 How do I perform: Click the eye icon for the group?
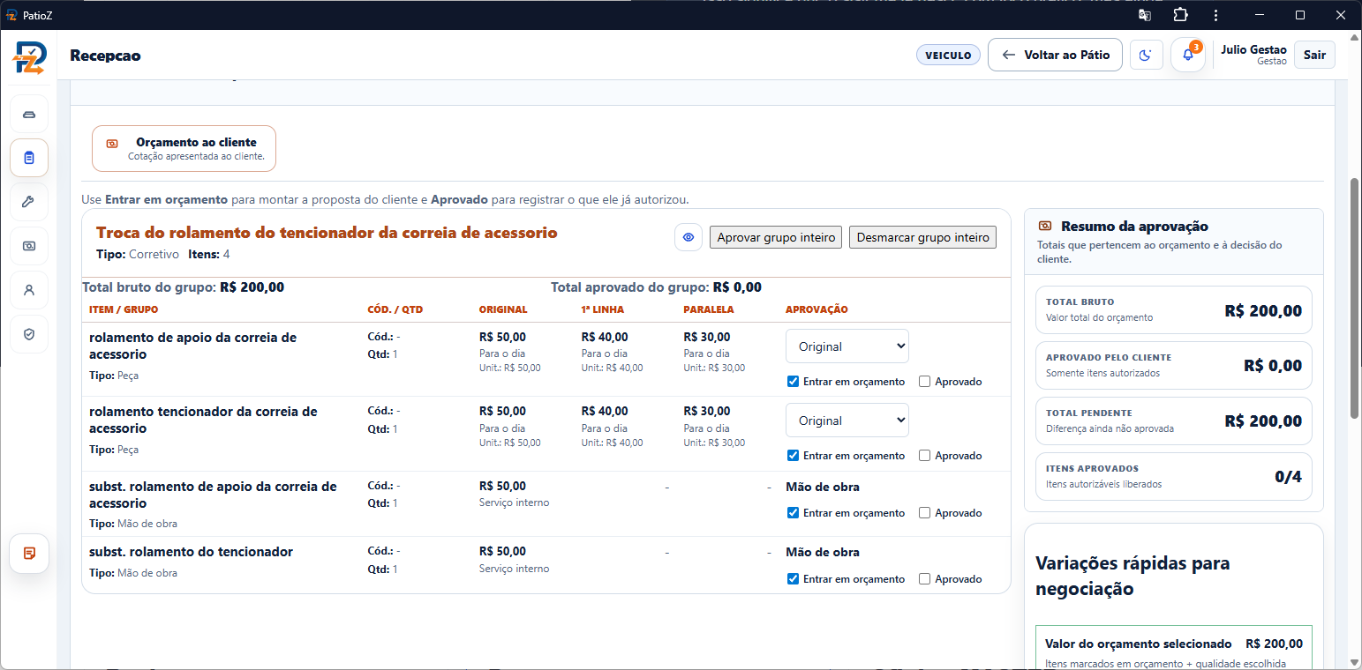[689, 237]
